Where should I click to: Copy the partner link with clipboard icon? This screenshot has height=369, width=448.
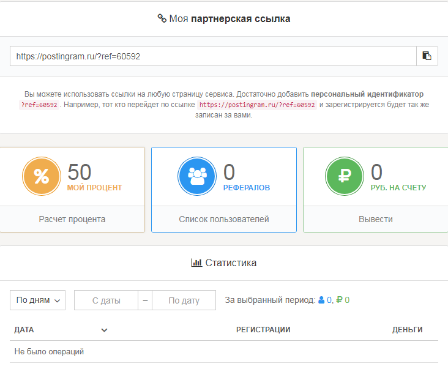point(427,56)
